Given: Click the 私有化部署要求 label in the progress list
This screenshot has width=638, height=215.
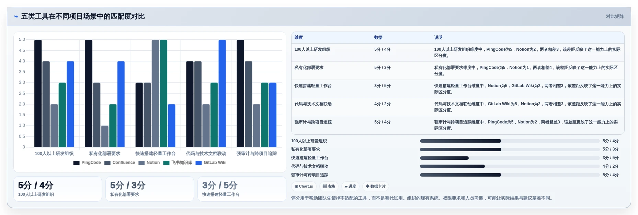Looking at the screenshot, I should (306, 150).
